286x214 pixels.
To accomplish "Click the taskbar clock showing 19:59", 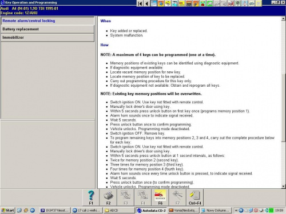I will [x=279, y=211].
